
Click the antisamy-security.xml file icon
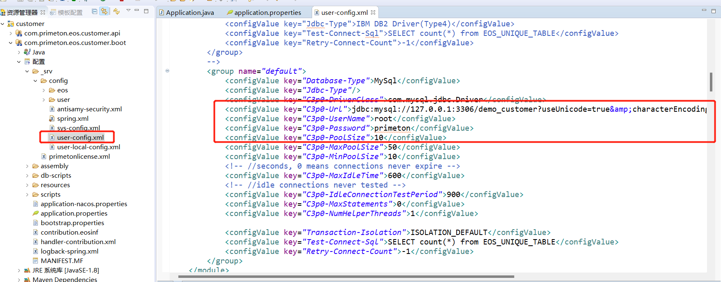pyautogui.click(x=52, y=109)
